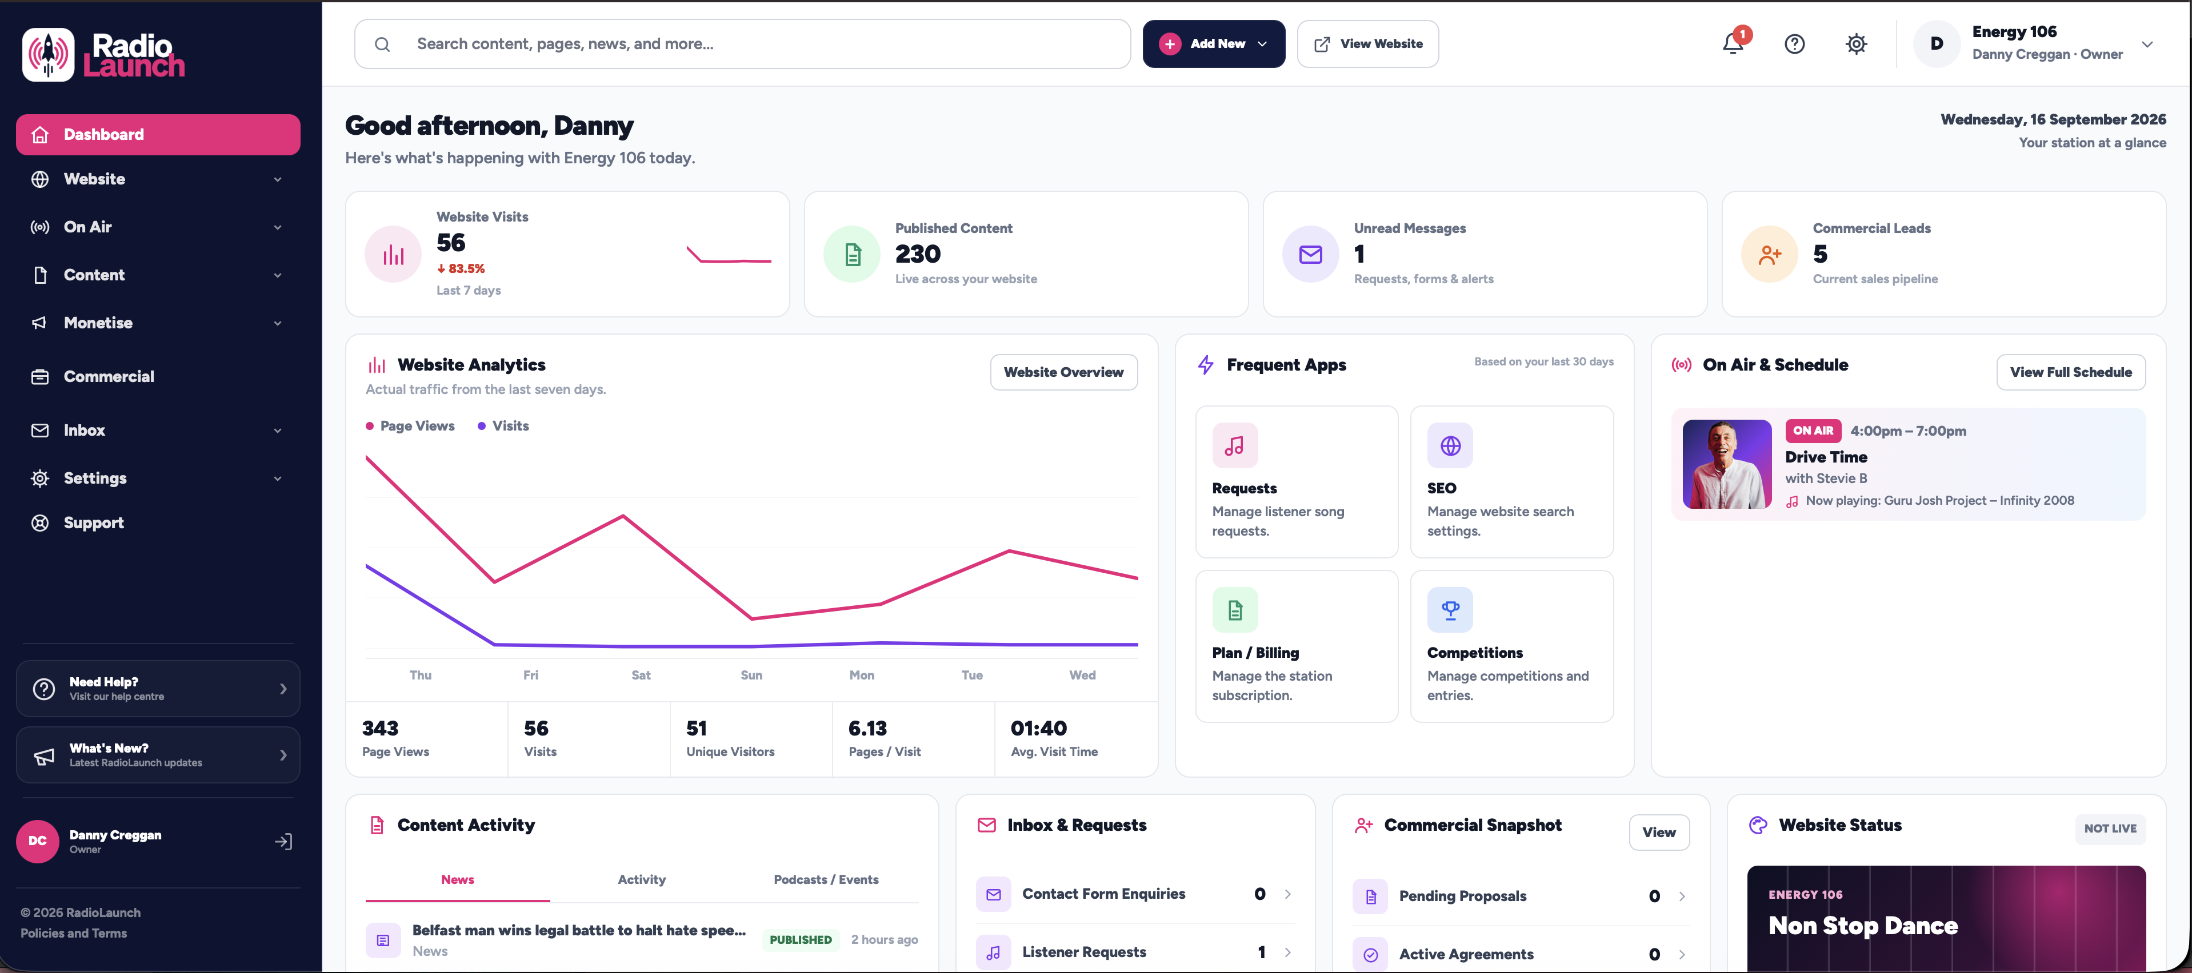The height and width of the screenshot is (973, 2192).
Task: Click the On Air & Schedule broadcast icon
Action: 1682,365
